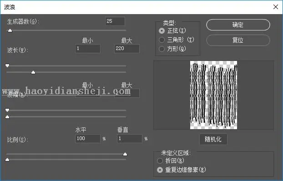Click the horizontal 比例 slider handle
The height and width of the screenshot is (181, 283).
point(125,154)
